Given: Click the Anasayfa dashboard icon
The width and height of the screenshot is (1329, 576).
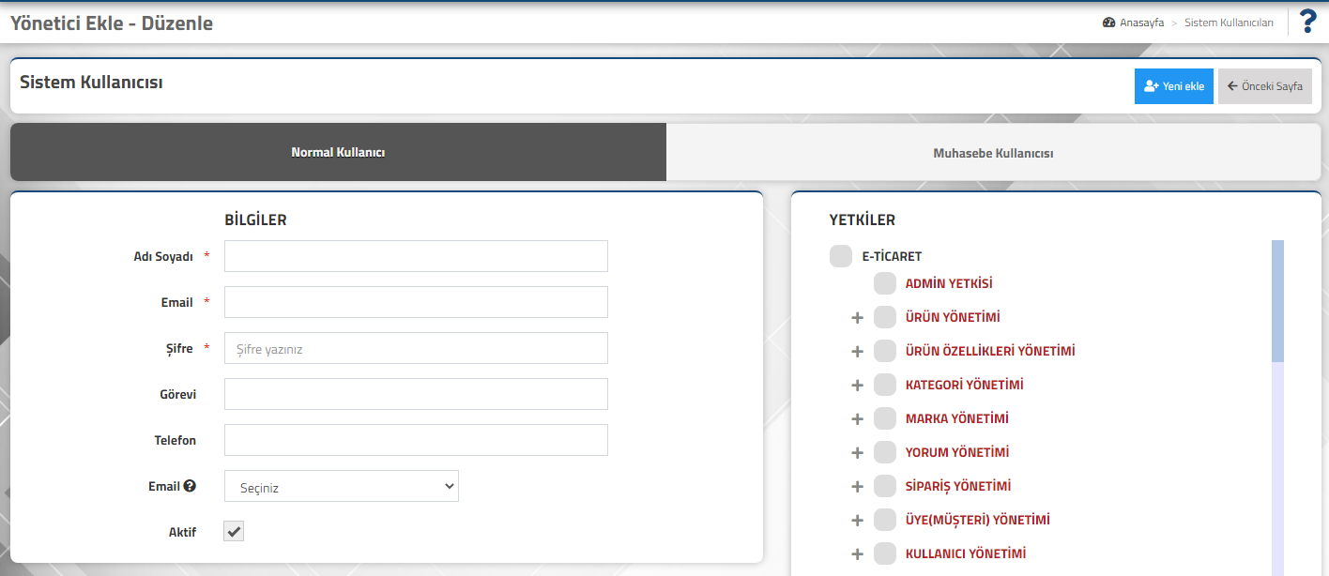Looking at the screenshot, I should (x=1108, y=23).
